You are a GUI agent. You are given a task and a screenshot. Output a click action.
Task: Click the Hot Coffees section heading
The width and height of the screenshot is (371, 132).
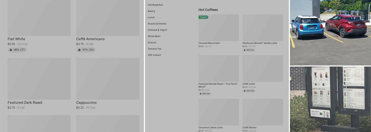tap(208, 10)
